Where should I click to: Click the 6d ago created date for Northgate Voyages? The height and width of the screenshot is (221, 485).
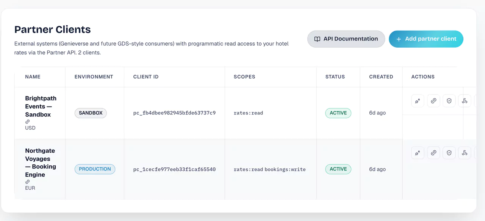(377, 169)
